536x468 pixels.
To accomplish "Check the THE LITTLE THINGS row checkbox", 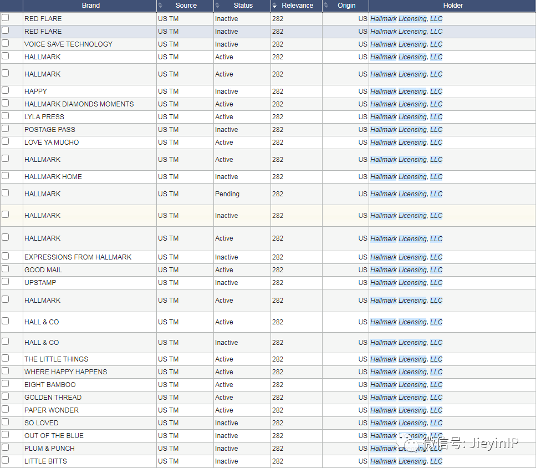I will click(x=5, y=358).
